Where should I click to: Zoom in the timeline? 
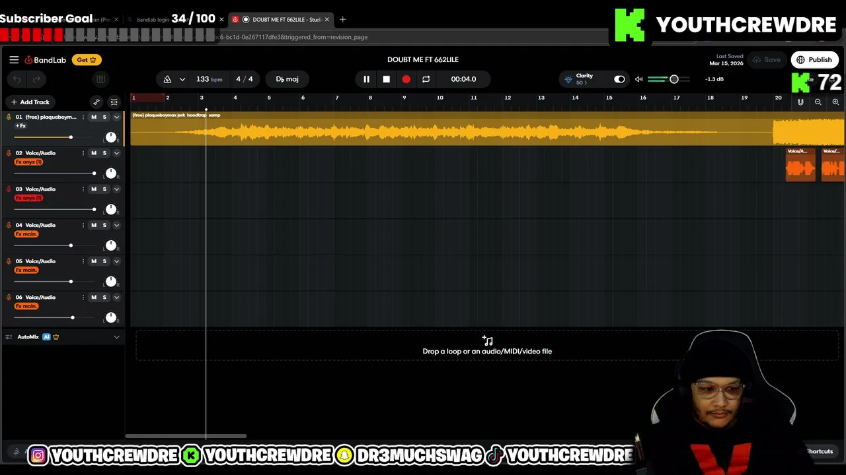(835, 102)
